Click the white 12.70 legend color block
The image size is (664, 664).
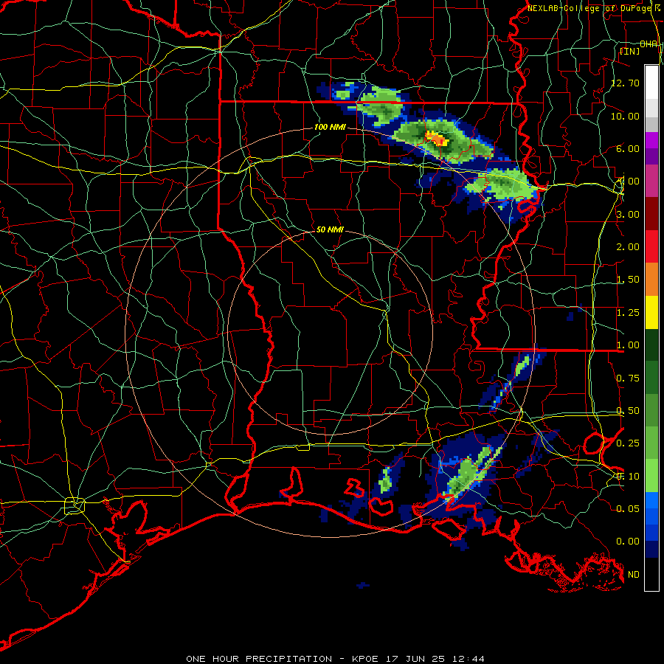[651, 82]
